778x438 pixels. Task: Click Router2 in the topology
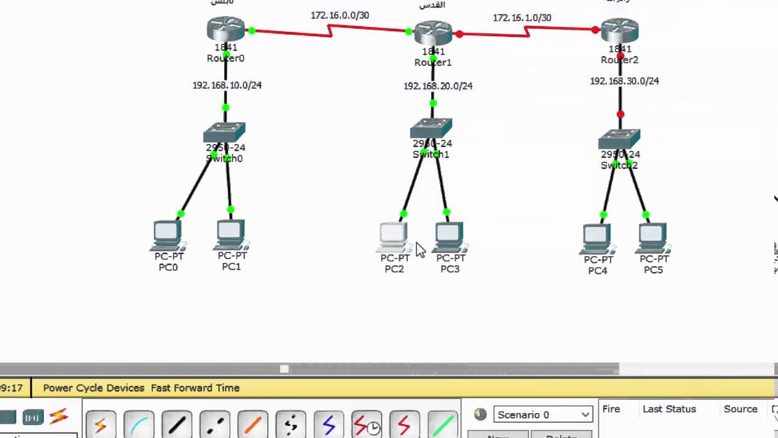coord(620,30)
